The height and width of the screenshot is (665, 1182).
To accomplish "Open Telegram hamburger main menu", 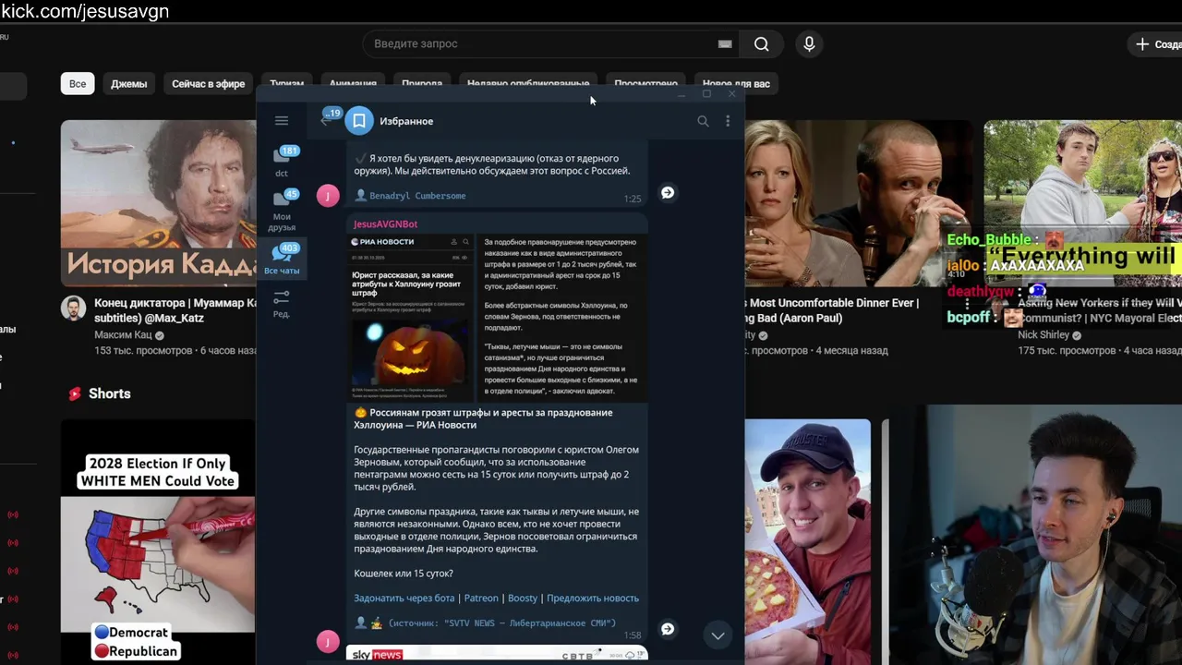I will [282, 121].
